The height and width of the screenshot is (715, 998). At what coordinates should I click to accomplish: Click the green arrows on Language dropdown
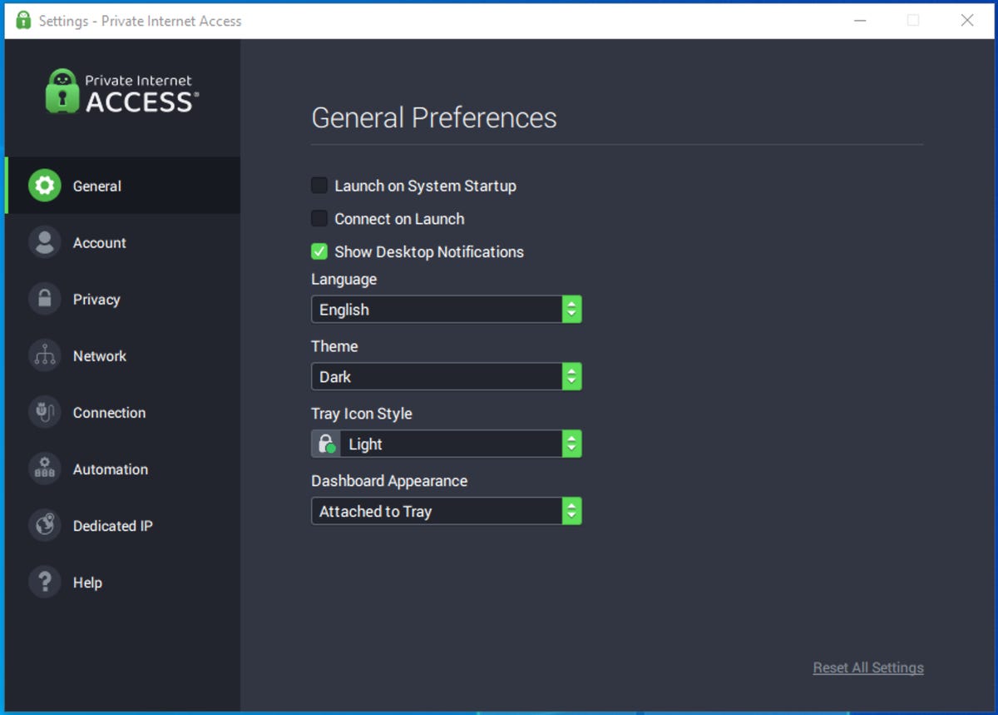[571, 310]
